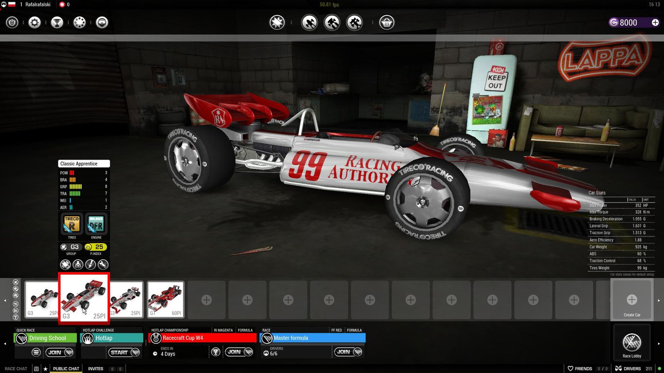Click the G3 group badge

pyautogui.click(x=71, y=247)
